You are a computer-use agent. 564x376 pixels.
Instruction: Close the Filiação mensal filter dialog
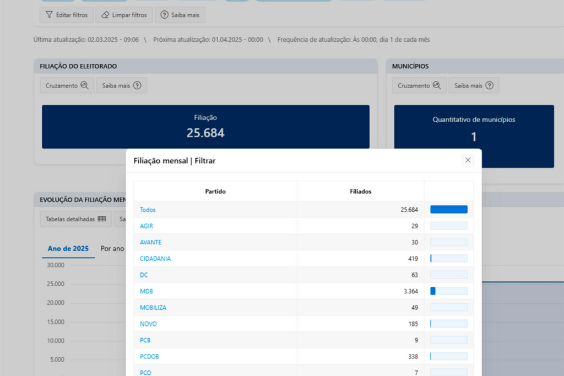(468, 160)
